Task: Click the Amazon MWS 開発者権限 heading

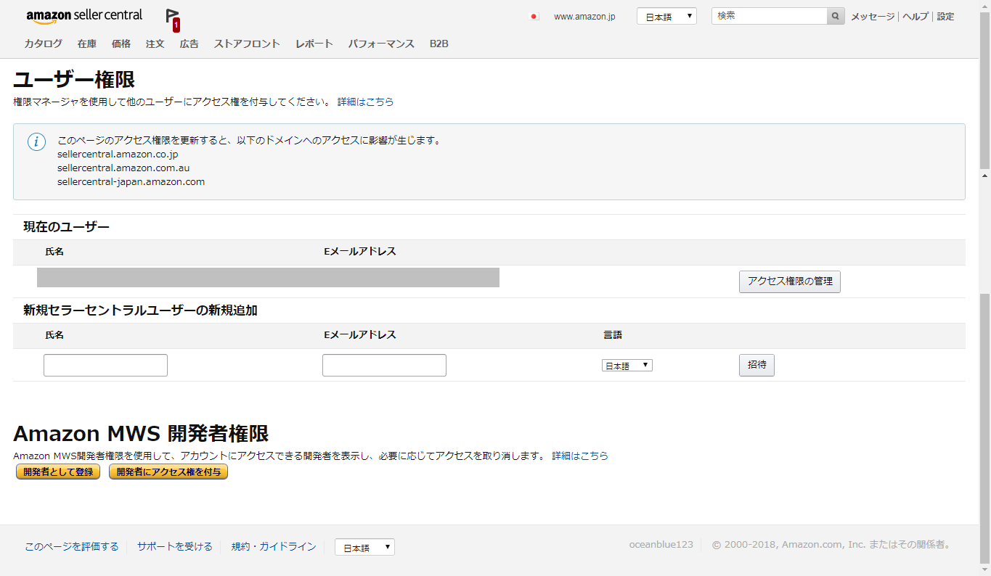Action: tap(141, 433)
